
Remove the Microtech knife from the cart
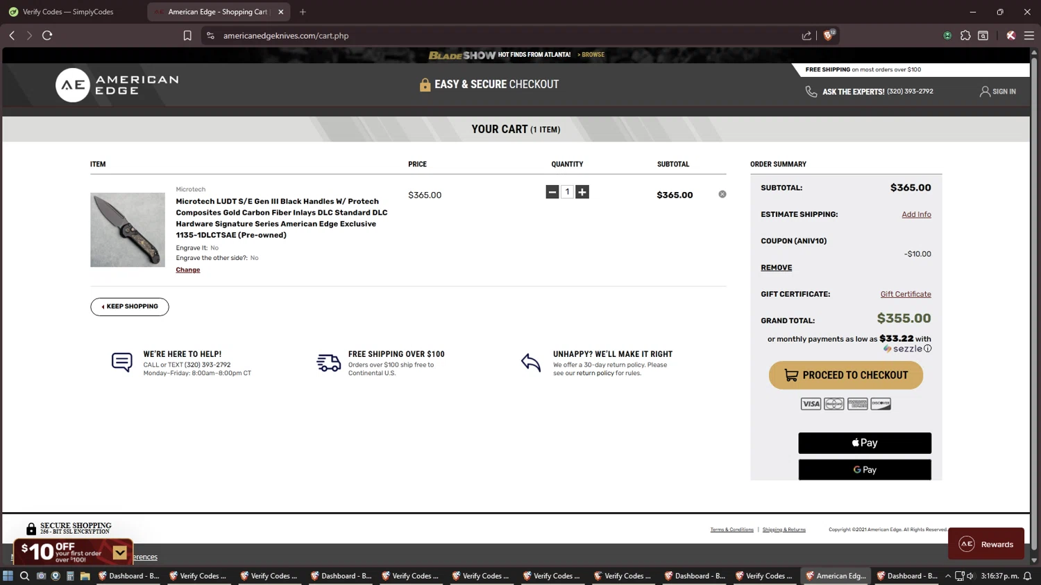pos(722,194)
